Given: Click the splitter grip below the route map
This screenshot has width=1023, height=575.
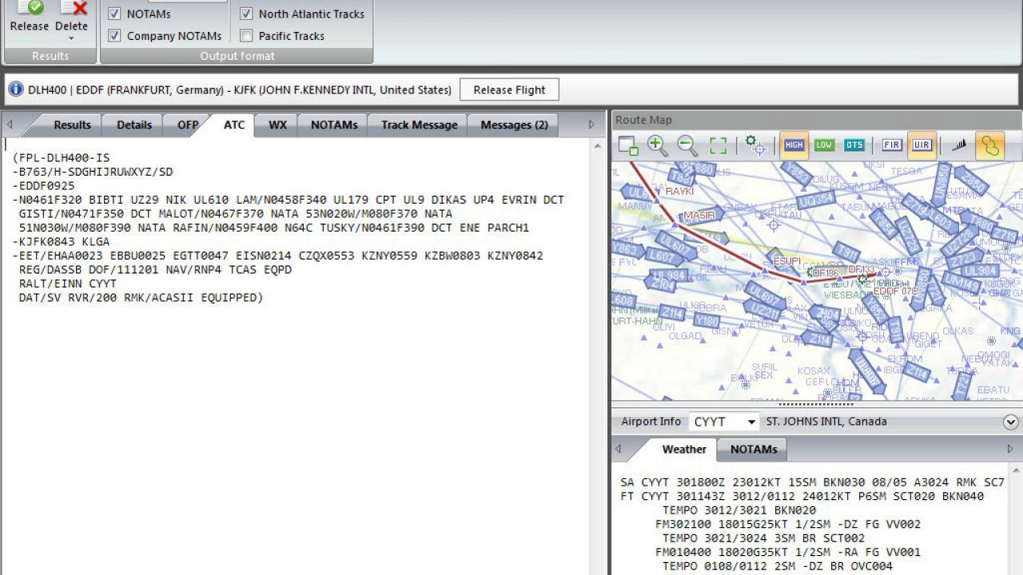Looking at the screenshot, I should [x=816, y=404].
